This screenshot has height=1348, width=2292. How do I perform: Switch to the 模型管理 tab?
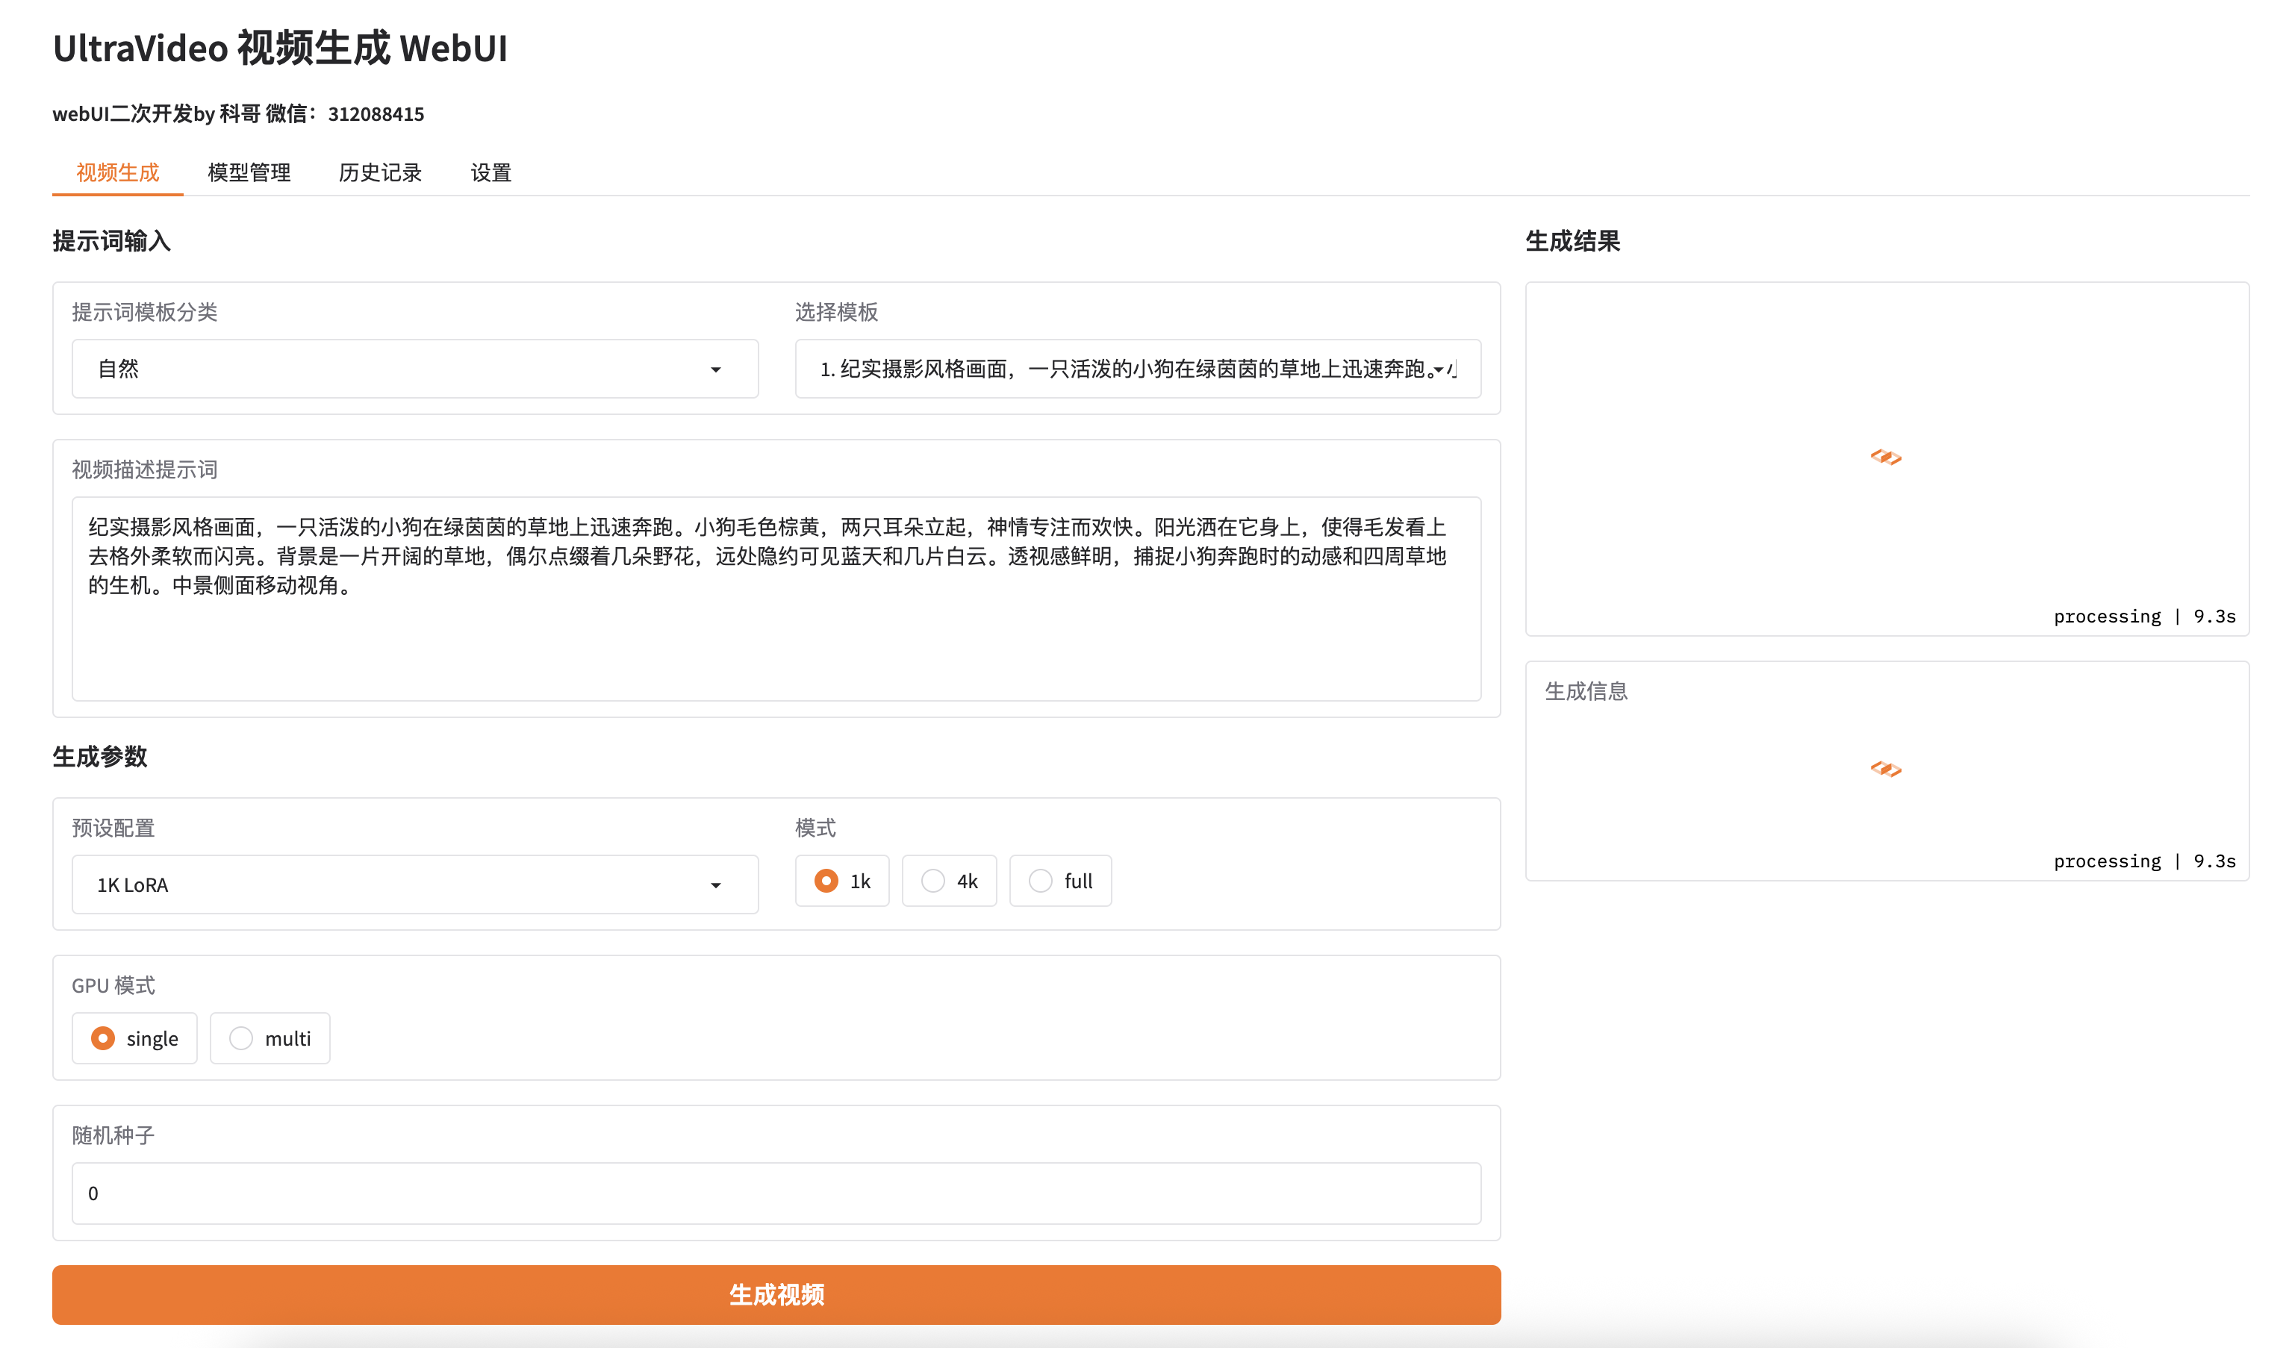point(249,173)
